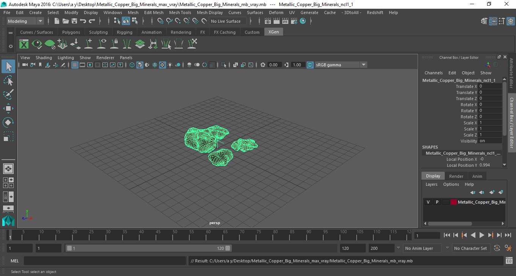The image size is (516, 276).
Task: Open render settings icon
Action: [x=294, y=21]
